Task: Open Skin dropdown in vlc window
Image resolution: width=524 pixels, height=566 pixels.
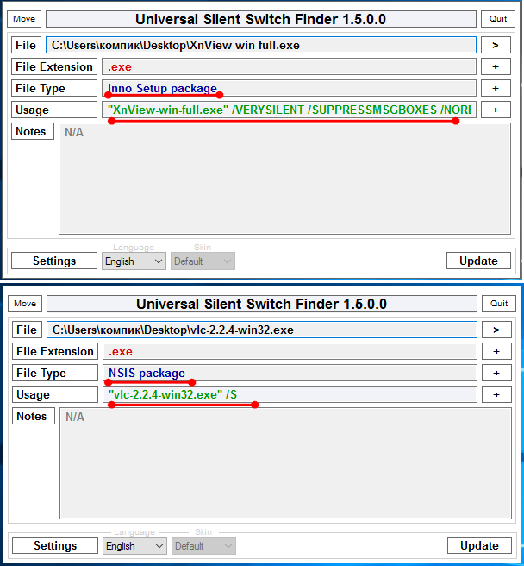Action: pos(203,546)
